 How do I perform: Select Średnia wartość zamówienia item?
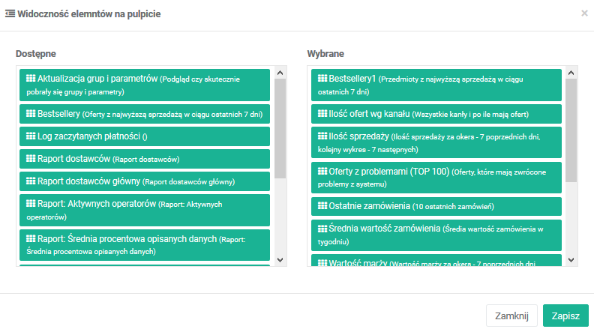435,235
